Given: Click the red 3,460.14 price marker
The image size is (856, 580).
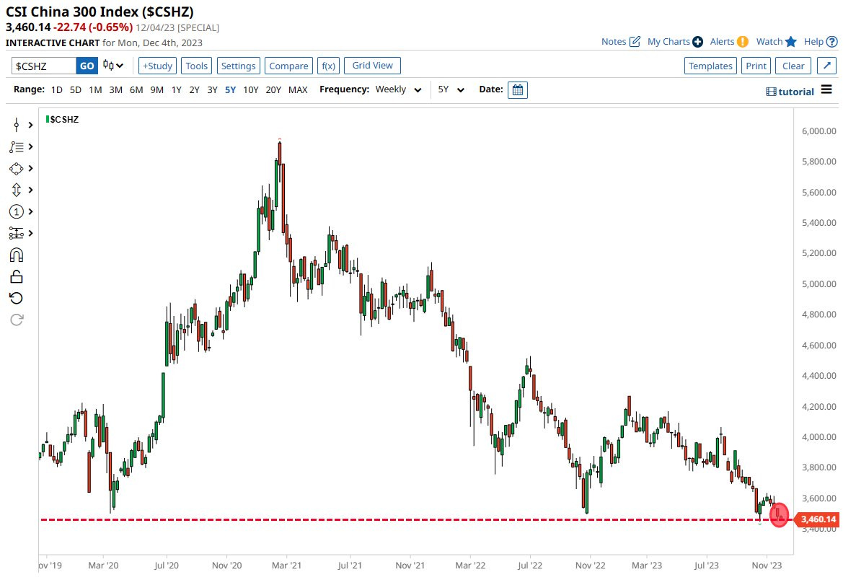Looking at the screenshot, I should (x=817, y=519).
